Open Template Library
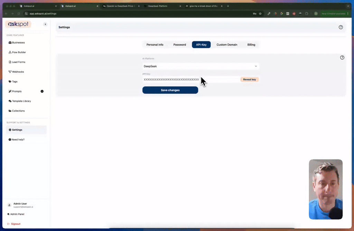 click(x=20, y=101)
